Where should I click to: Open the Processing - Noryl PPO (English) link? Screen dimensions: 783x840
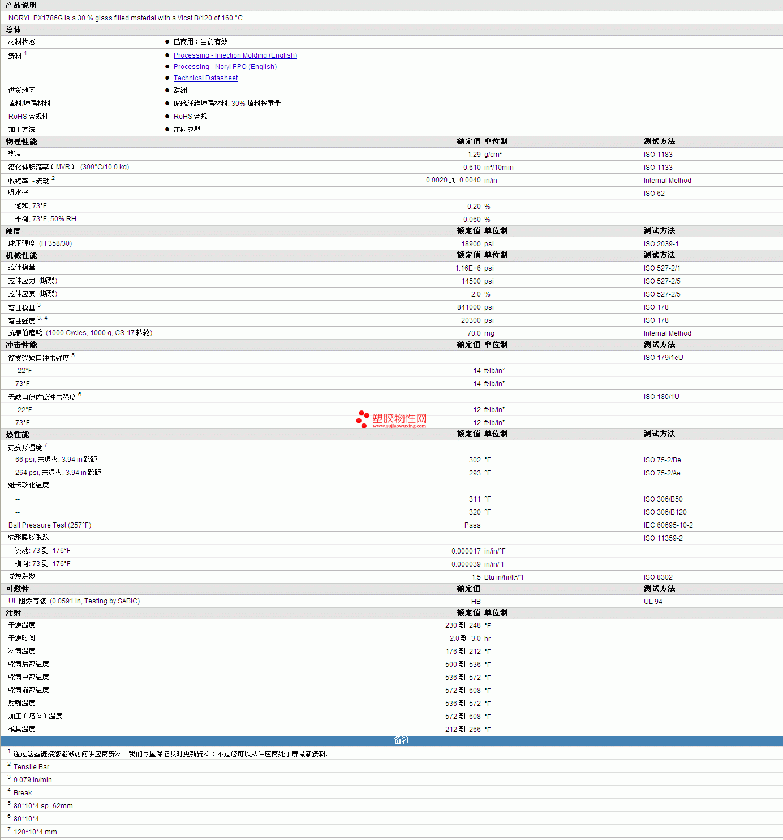(225, 67)
